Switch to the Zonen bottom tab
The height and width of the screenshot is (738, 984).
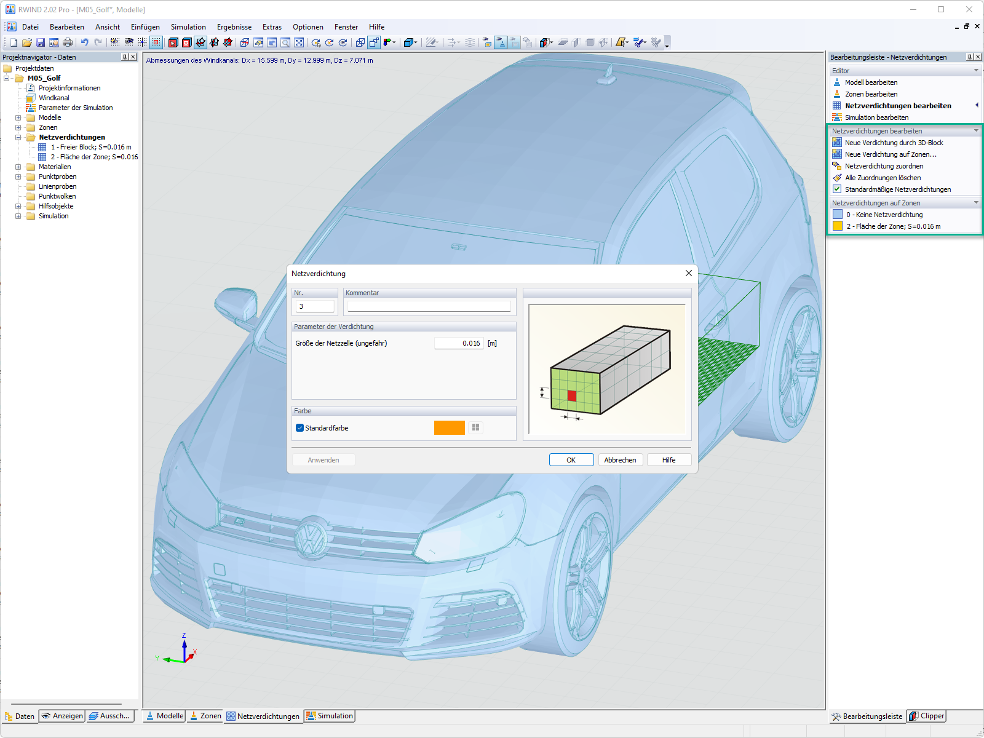(x=205, y=716)
